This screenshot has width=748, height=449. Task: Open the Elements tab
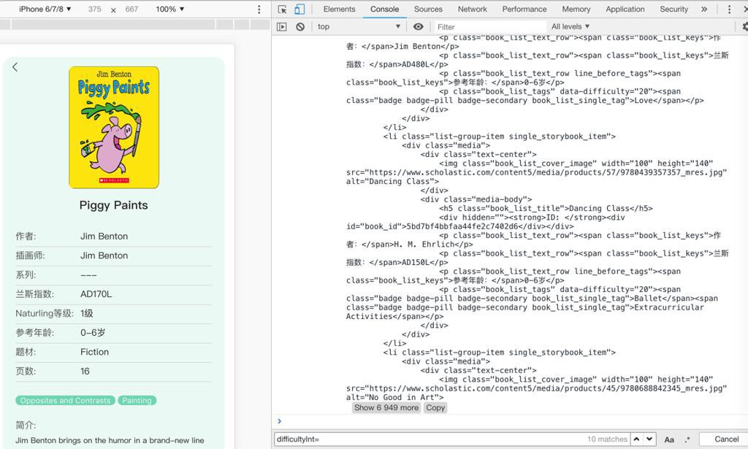pyautogui.click(x=339, y=9)
